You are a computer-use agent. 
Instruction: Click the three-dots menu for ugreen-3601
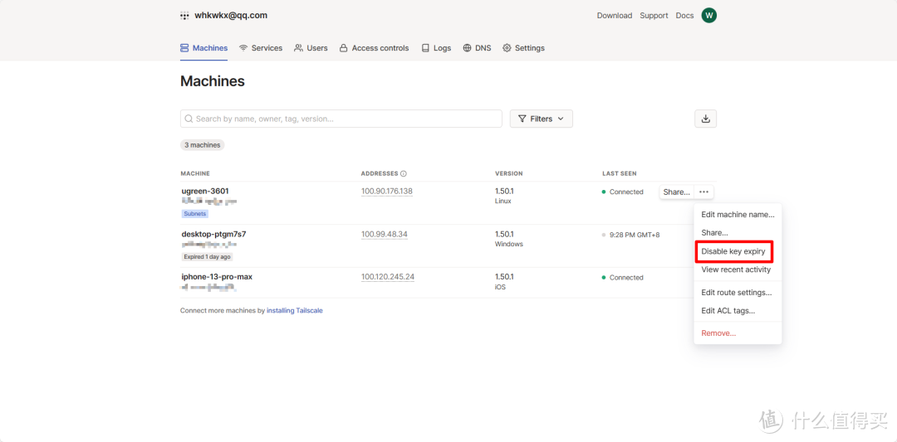[703, 192]
